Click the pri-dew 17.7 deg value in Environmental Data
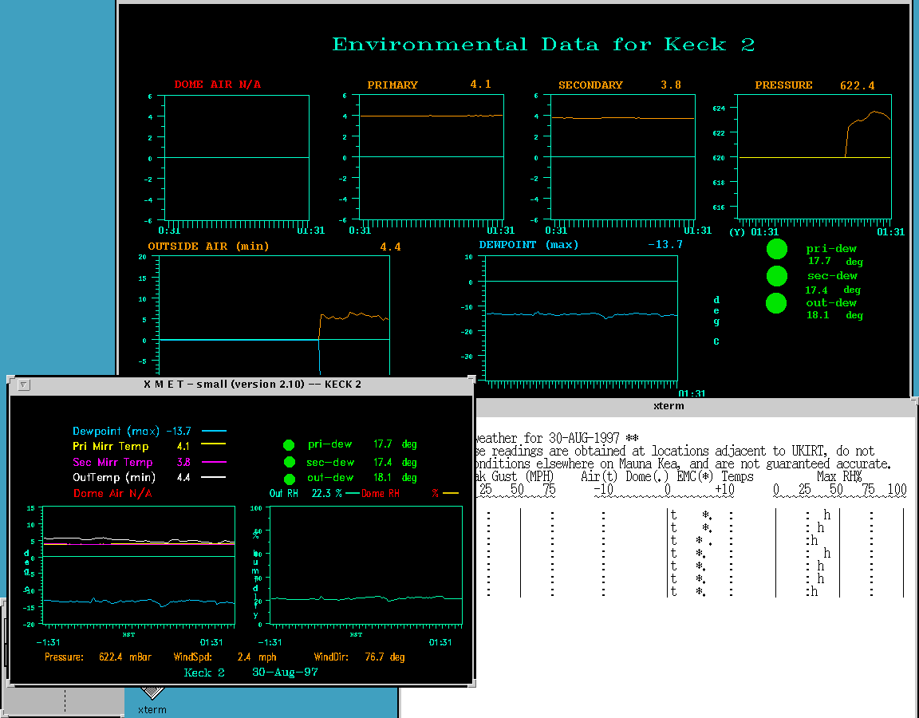 (x=835, y=262)
